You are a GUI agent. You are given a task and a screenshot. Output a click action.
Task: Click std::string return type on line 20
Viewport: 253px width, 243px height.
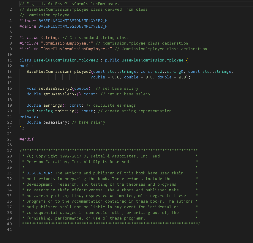pos(40,111)
